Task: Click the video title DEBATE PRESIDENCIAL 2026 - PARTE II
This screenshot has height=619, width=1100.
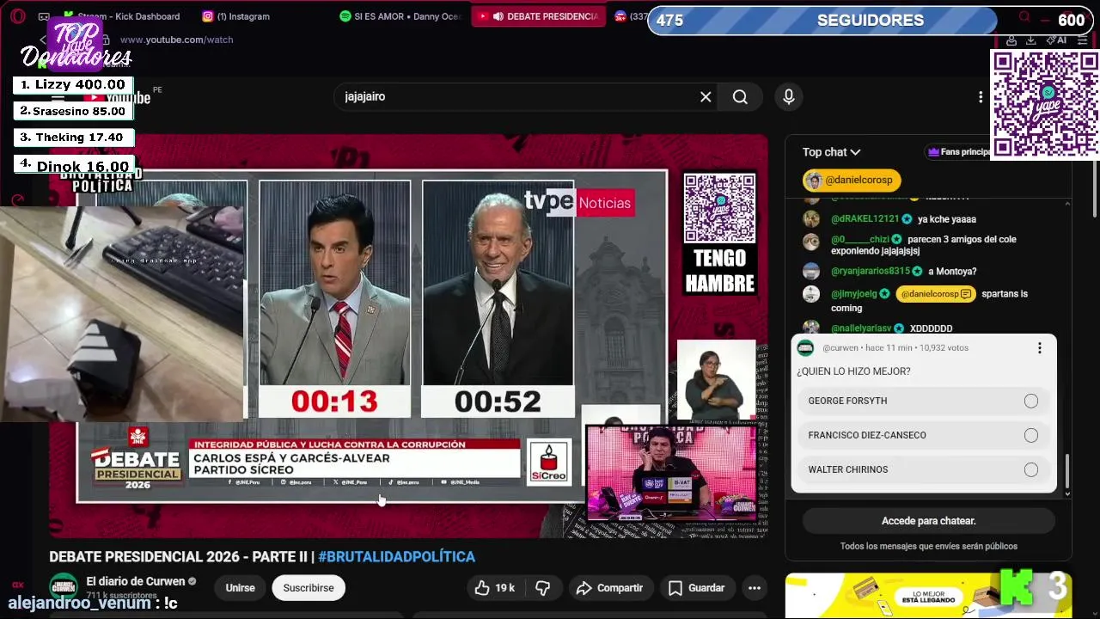Action: [178, 557]
